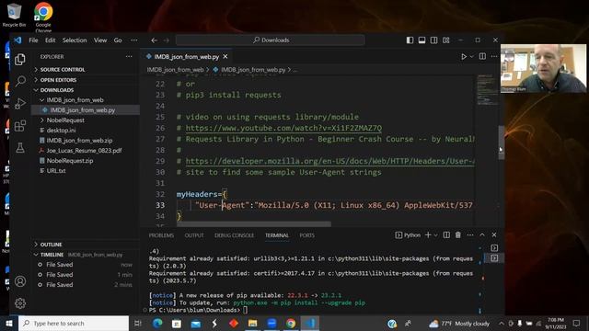
Task: Close the IMDB_json_from_web.py editor tab
Action: click(225, 57)
